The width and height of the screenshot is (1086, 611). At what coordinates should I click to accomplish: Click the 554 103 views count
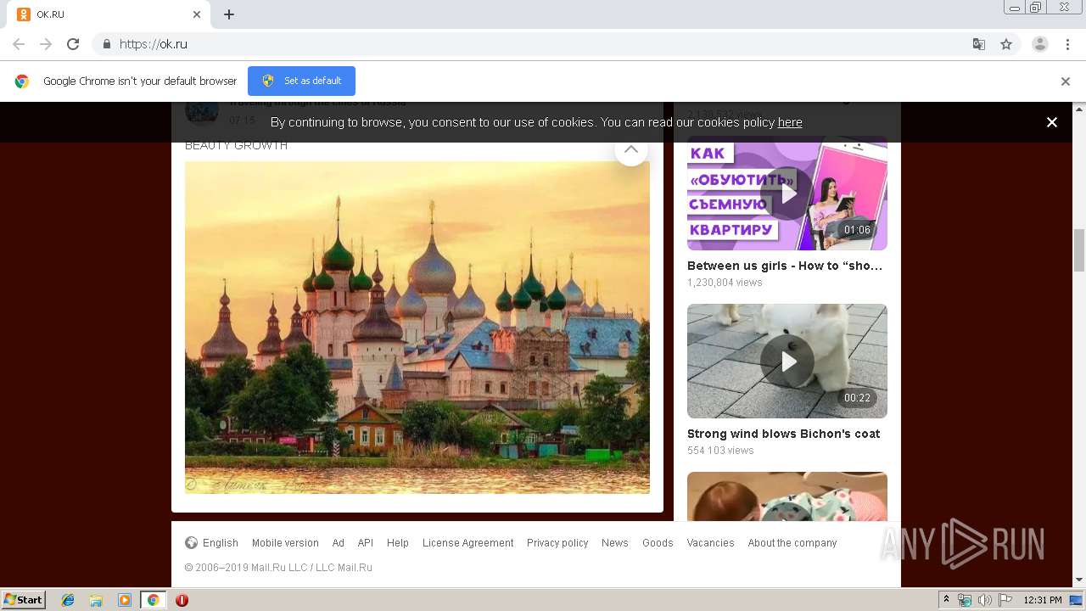click(720, 451)
